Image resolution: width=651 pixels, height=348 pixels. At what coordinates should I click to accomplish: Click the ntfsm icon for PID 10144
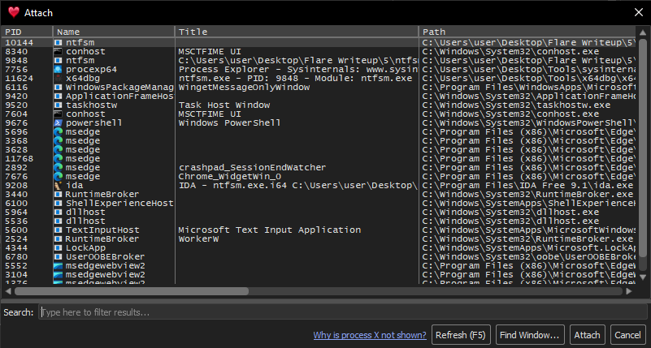(59, 42)
